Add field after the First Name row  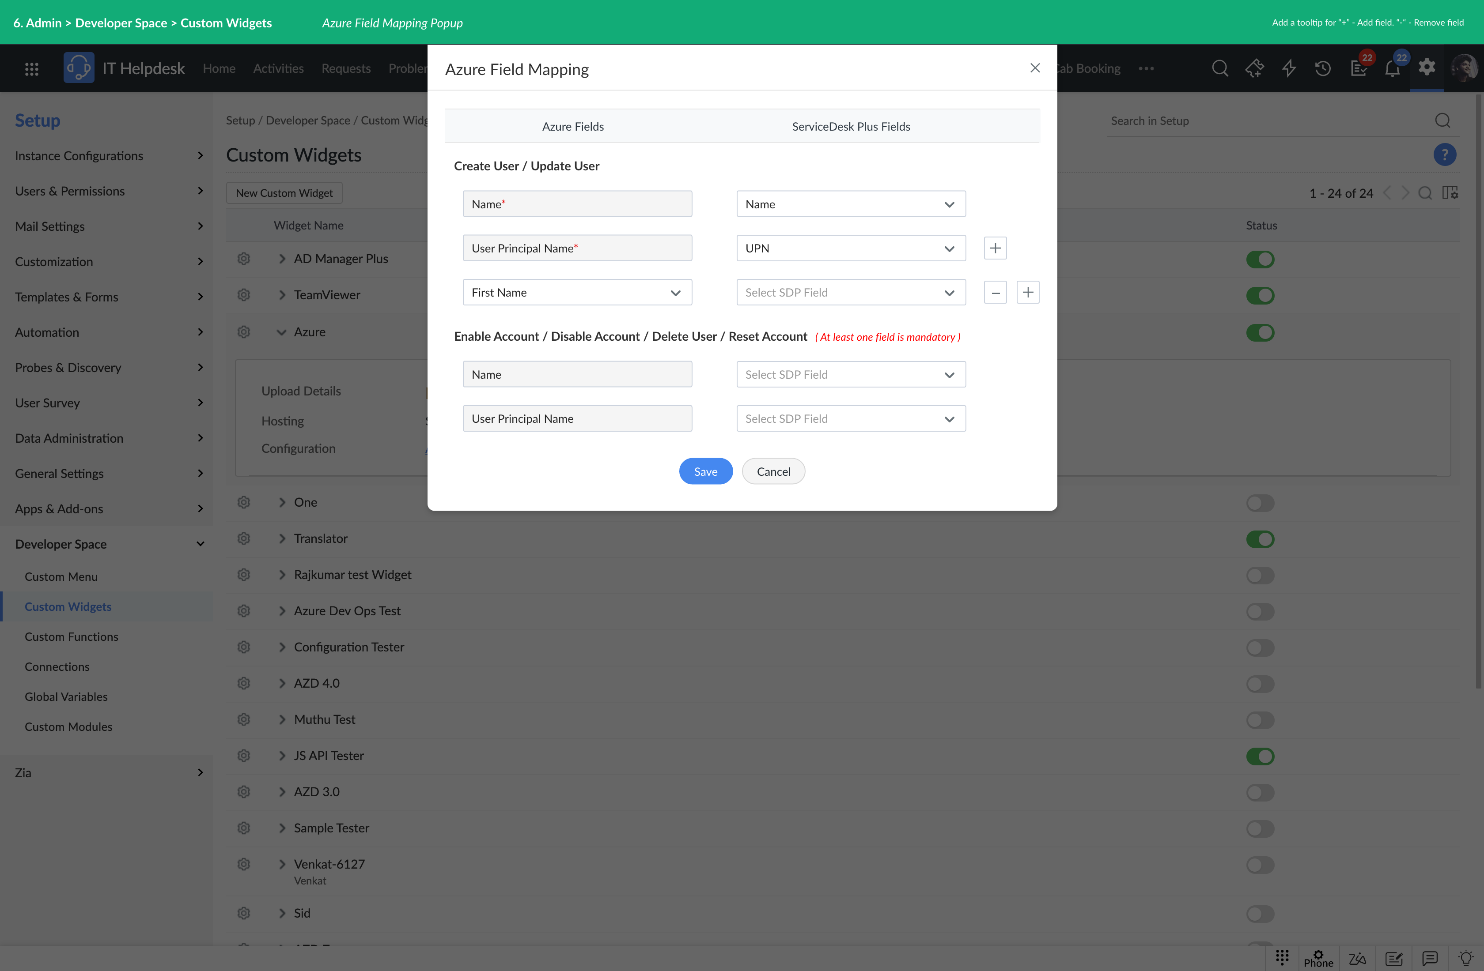click(1028, 292)
